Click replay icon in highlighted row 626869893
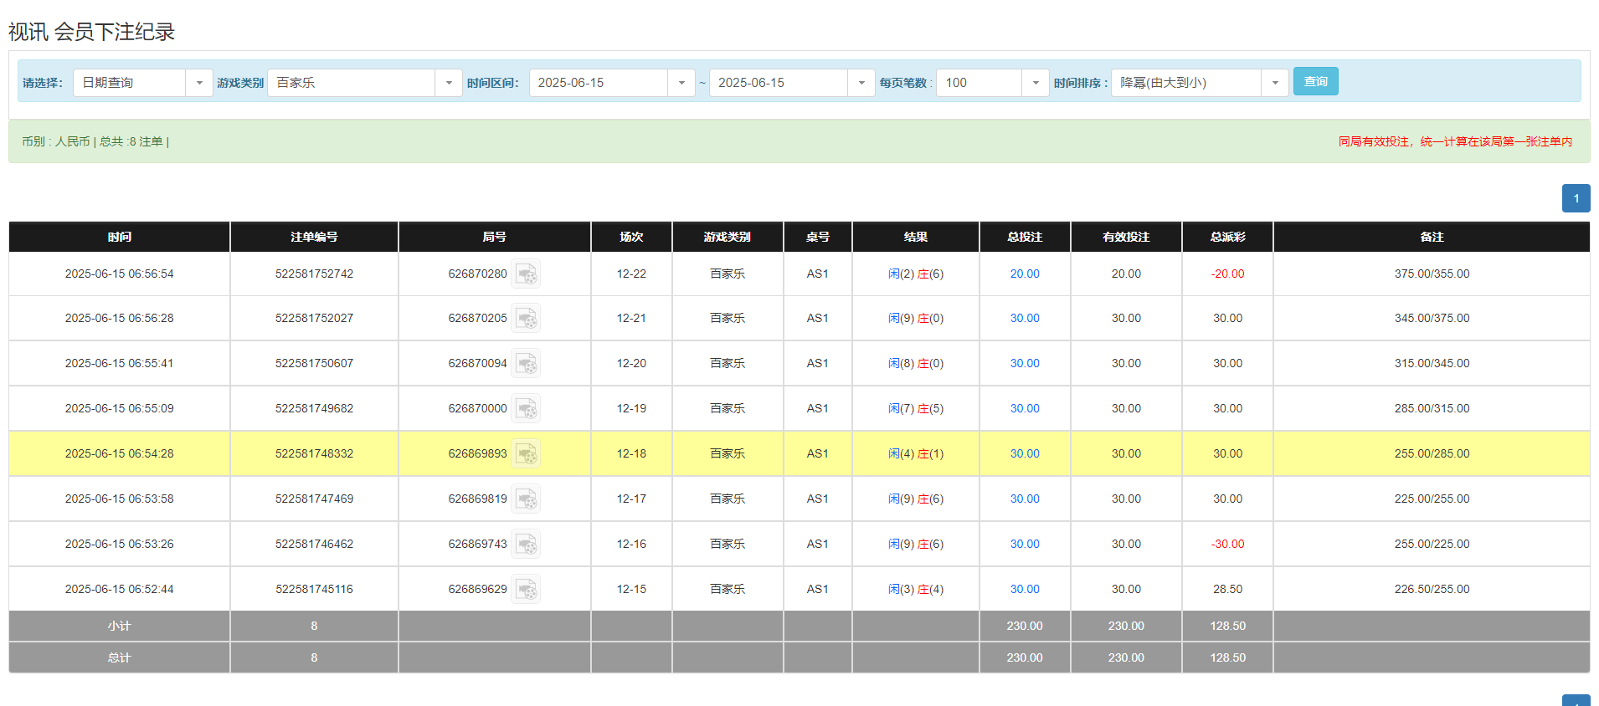The height and width of the screenshot is (706, 1599). point(526,454)
